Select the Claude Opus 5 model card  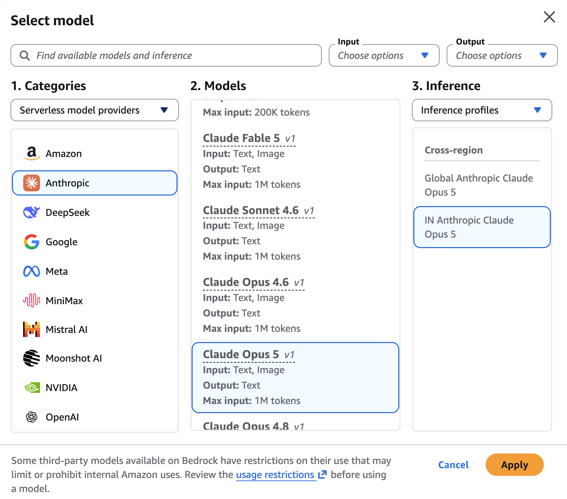coord(295,377)
